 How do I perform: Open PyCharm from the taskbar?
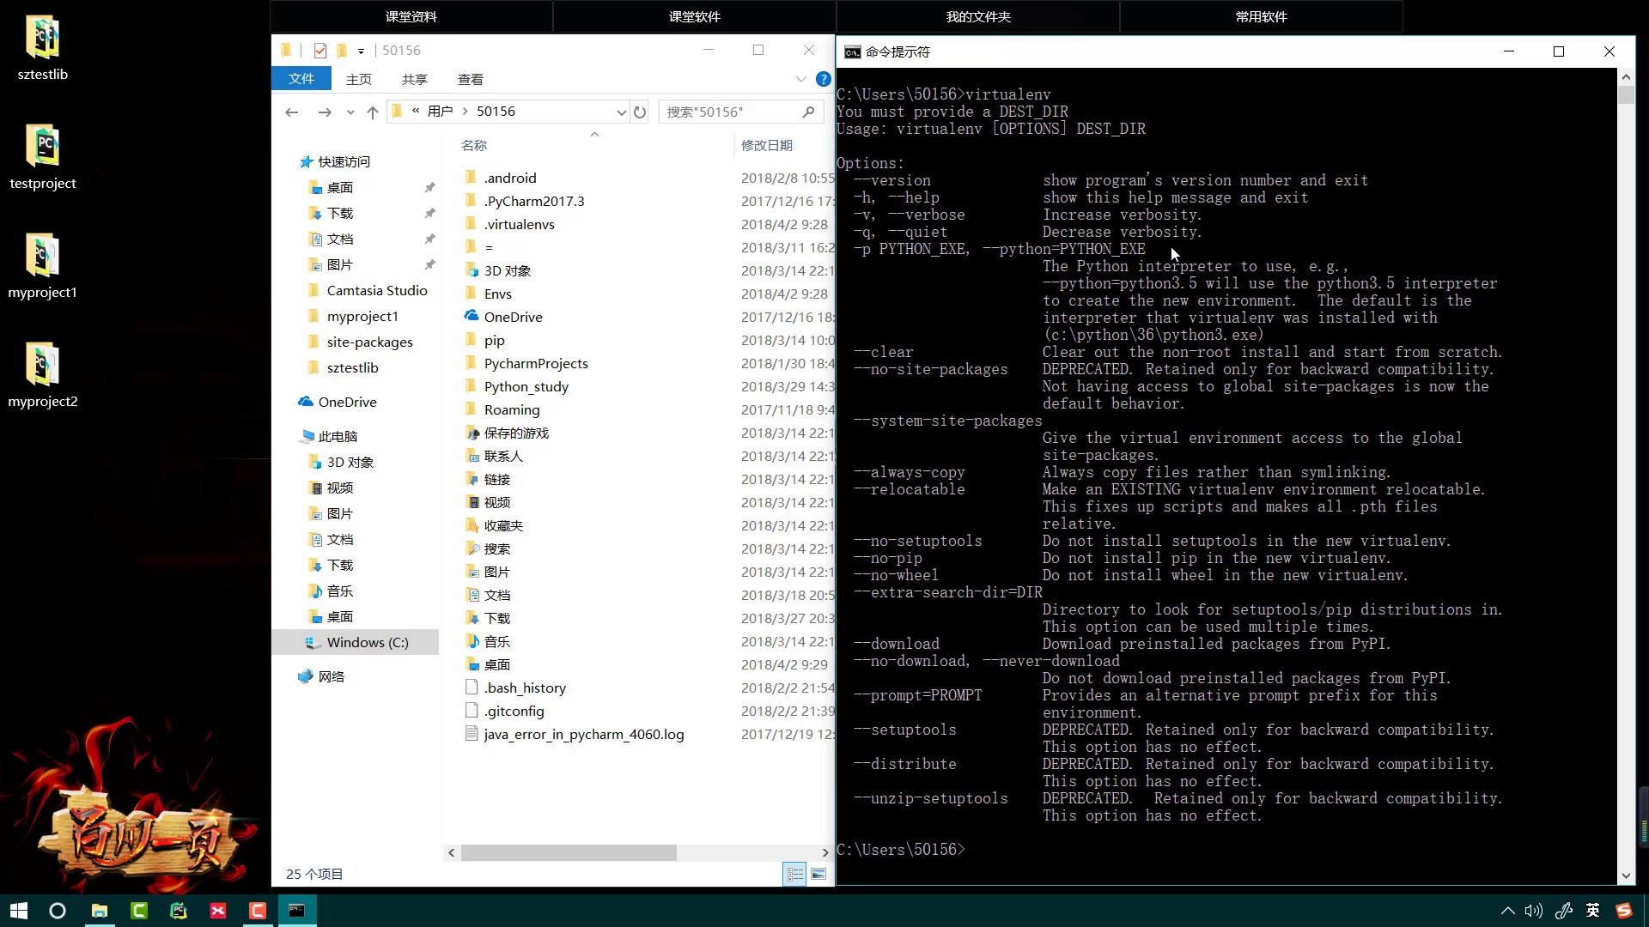click(179, 911)
